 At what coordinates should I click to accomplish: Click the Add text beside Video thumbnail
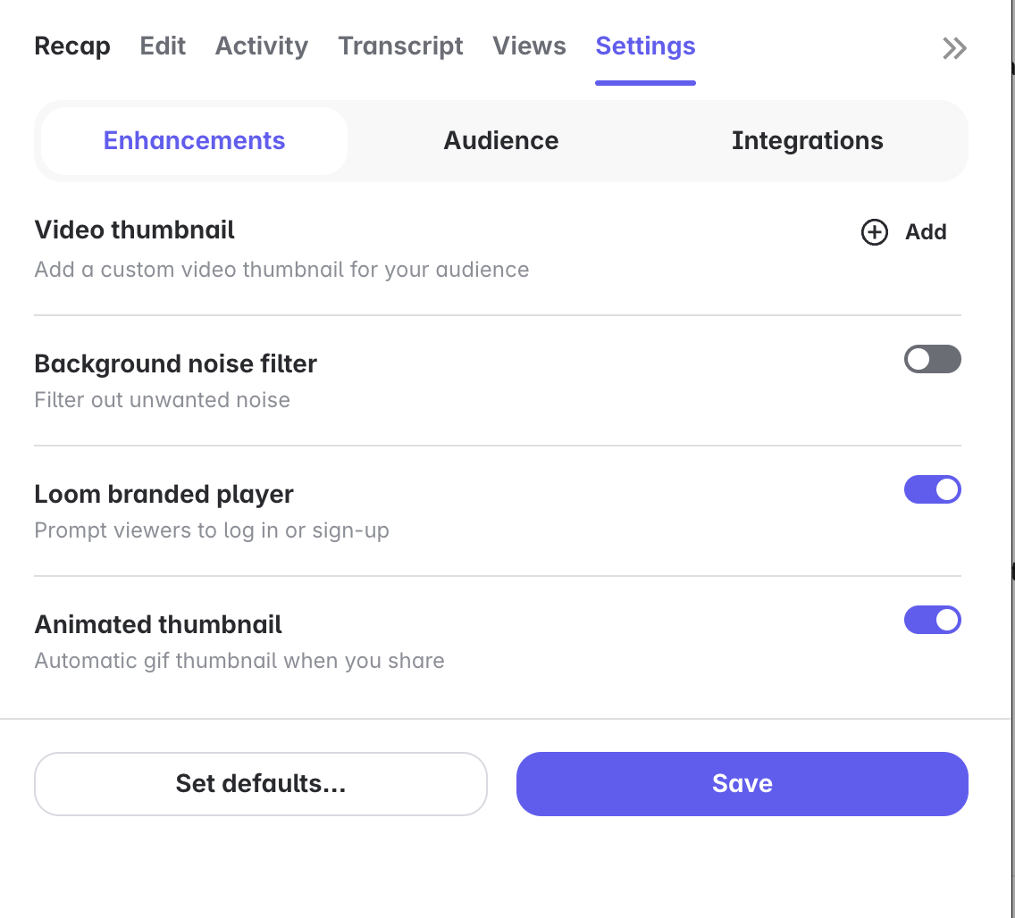926,232
